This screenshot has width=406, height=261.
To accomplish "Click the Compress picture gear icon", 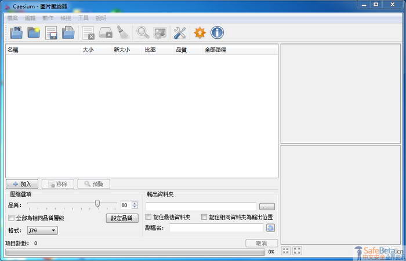I will (x=160, y=33).
